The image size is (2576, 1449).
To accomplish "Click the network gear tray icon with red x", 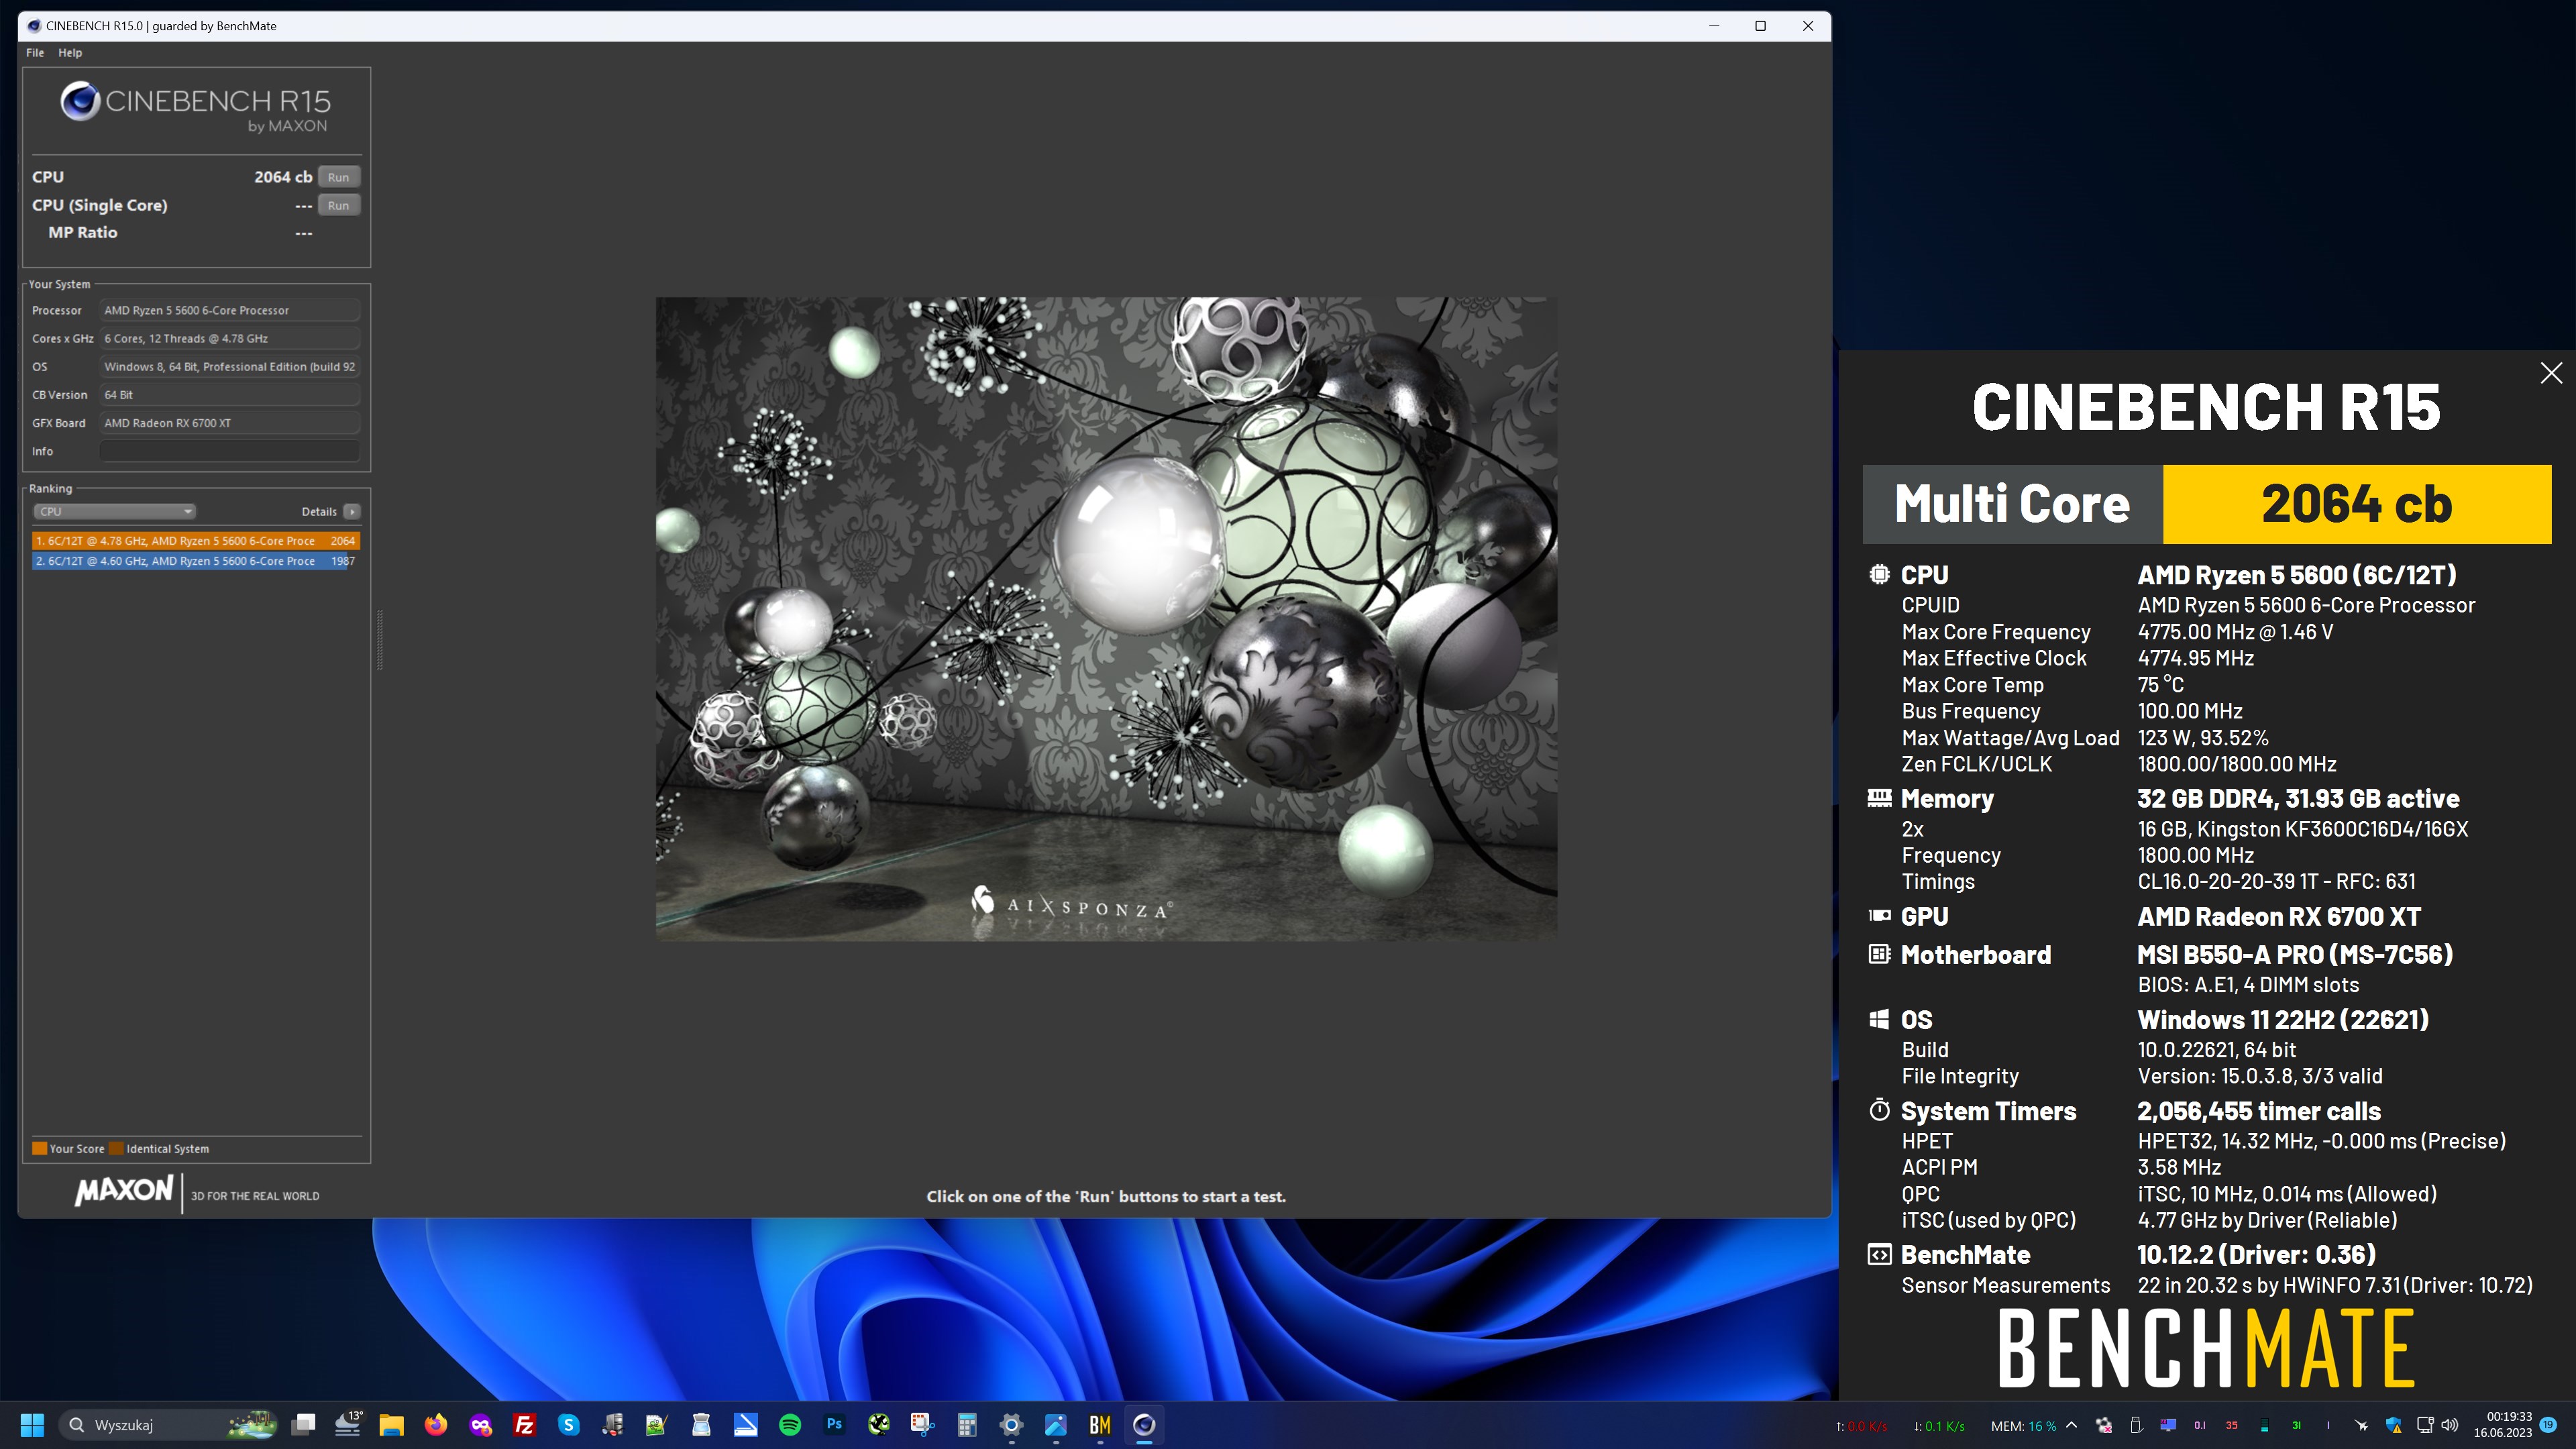I will (2104, 1425).
